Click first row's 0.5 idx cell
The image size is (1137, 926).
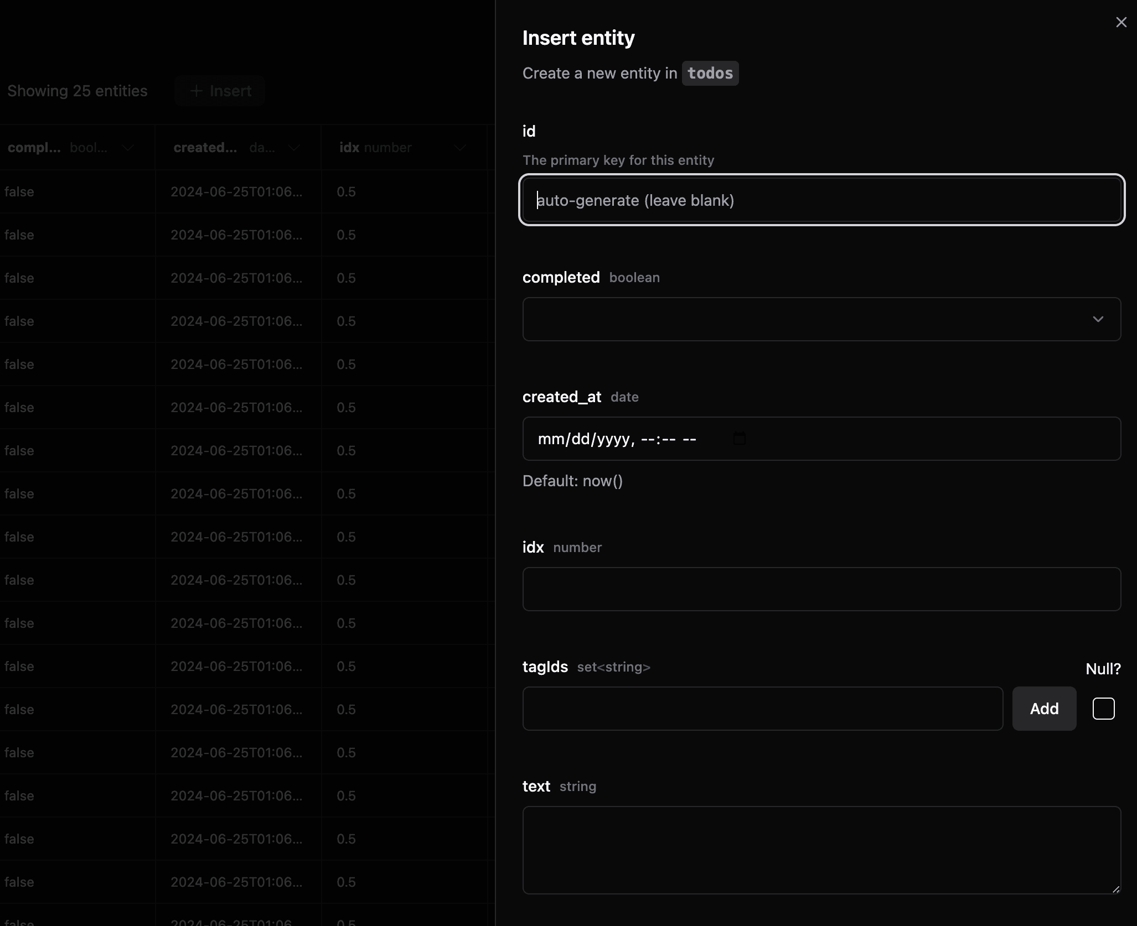[x=346, y=192]
